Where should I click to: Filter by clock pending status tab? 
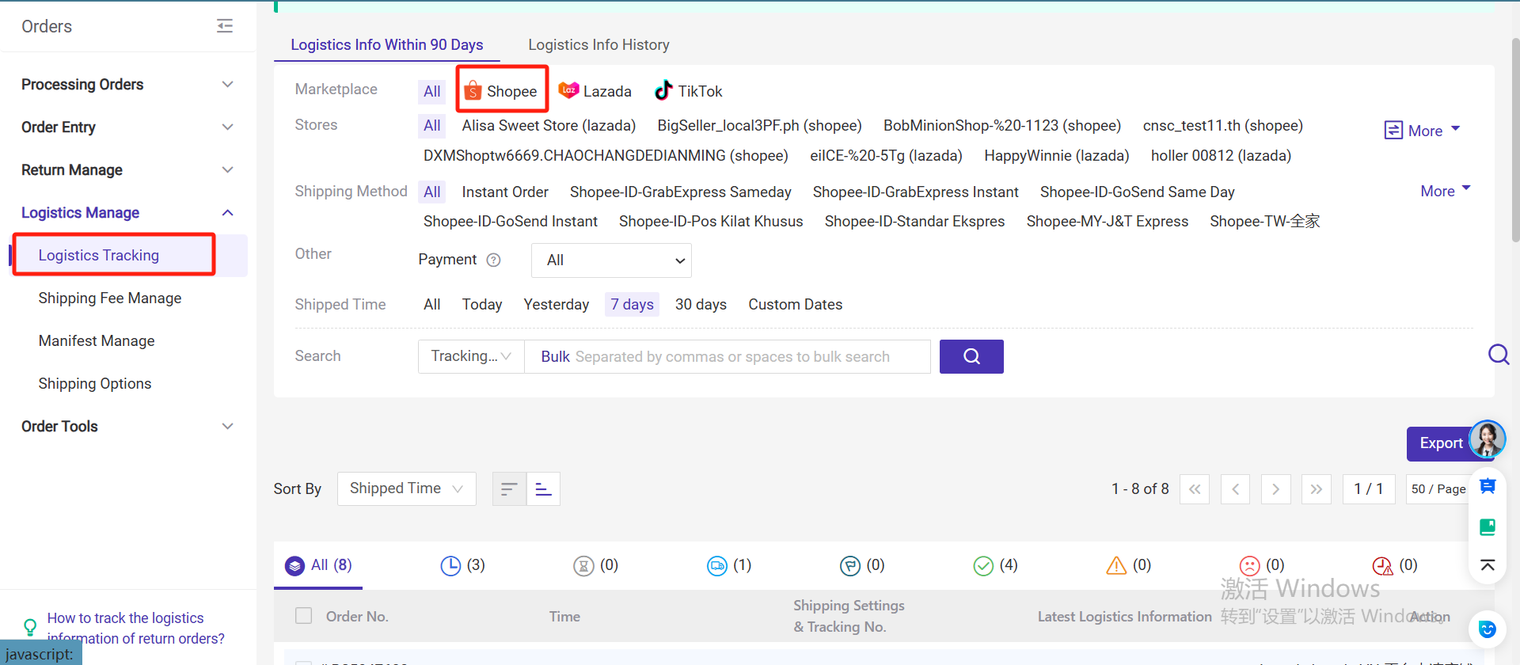coord(462,565)
